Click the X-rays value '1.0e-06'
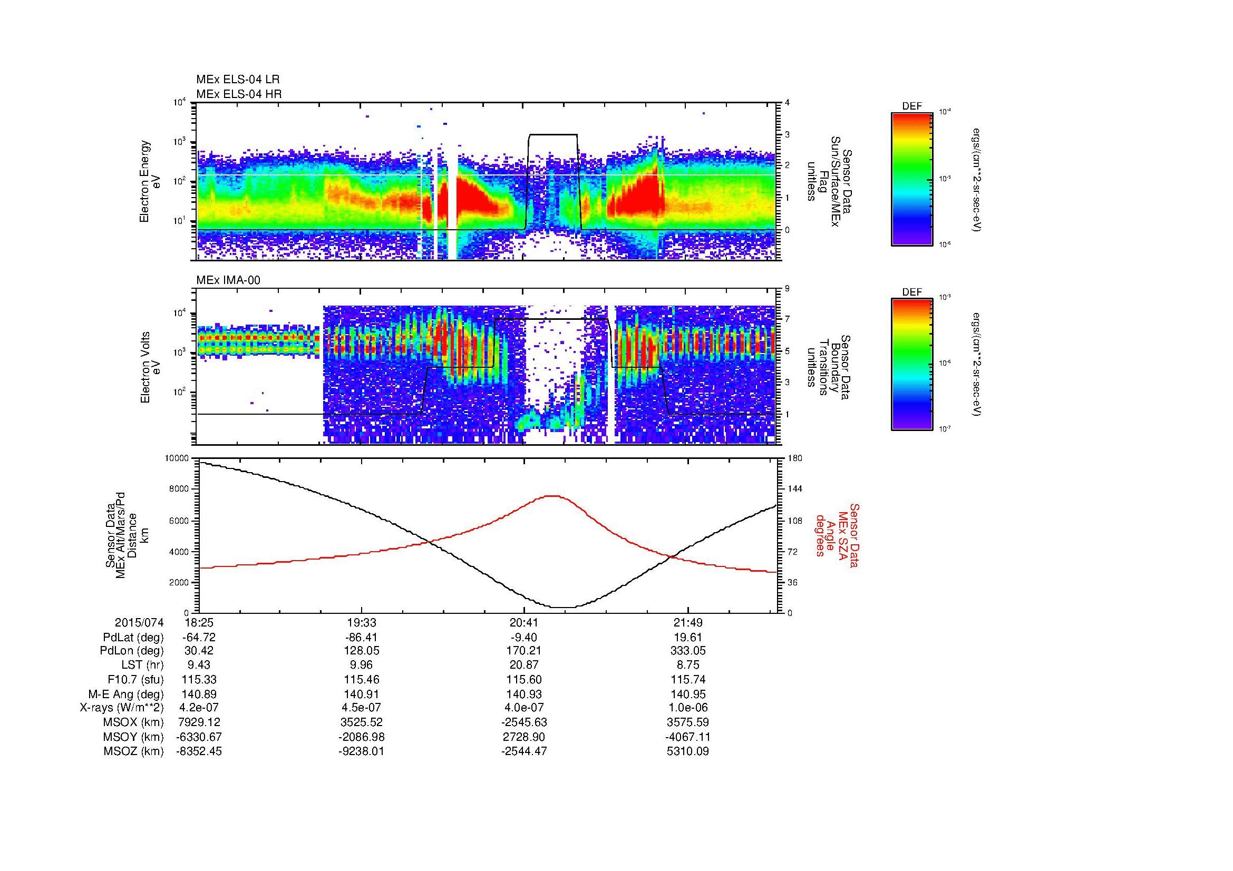 click(688, 708)
